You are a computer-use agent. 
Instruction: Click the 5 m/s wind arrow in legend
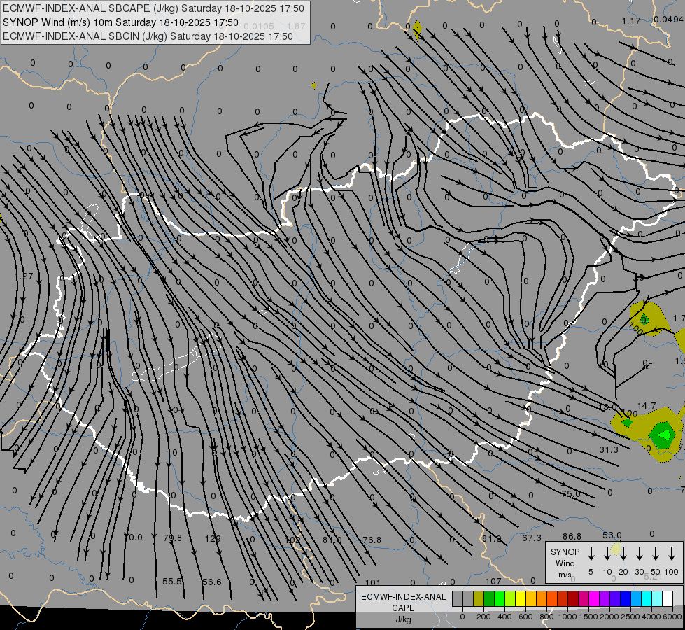(591, 554)
